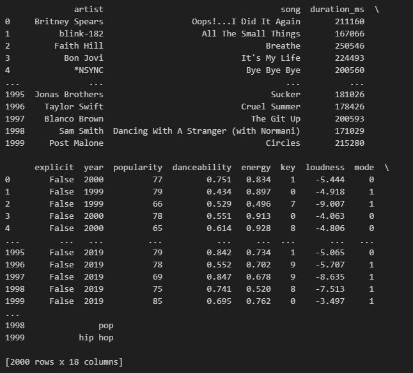Screen dimensions: 413x373
Task: Select the hip hop genre text
Action: 96,338
